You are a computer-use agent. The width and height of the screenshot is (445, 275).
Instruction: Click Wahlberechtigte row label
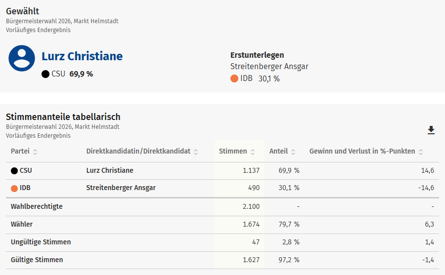coord(37,206)
